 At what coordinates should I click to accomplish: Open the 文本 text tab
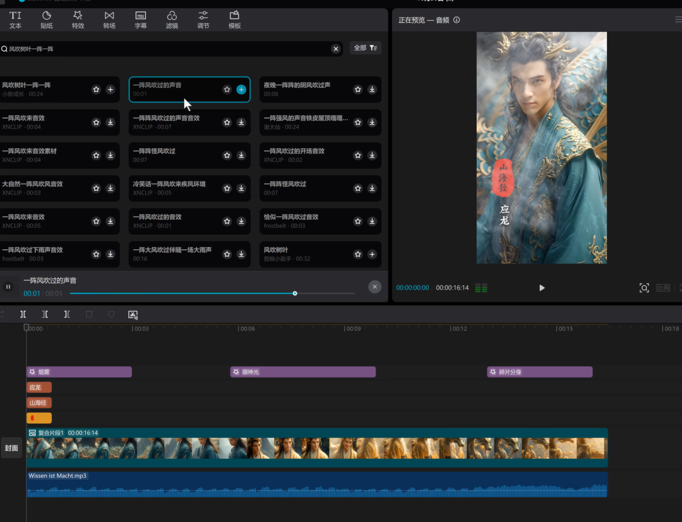pyautogui.click(x=15, y=20)
